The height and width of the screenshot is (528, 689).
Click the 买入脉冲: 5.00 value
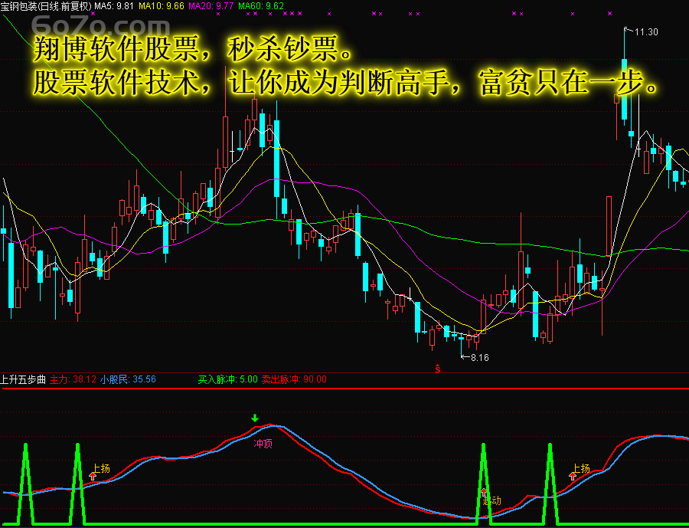coord(227,379)
